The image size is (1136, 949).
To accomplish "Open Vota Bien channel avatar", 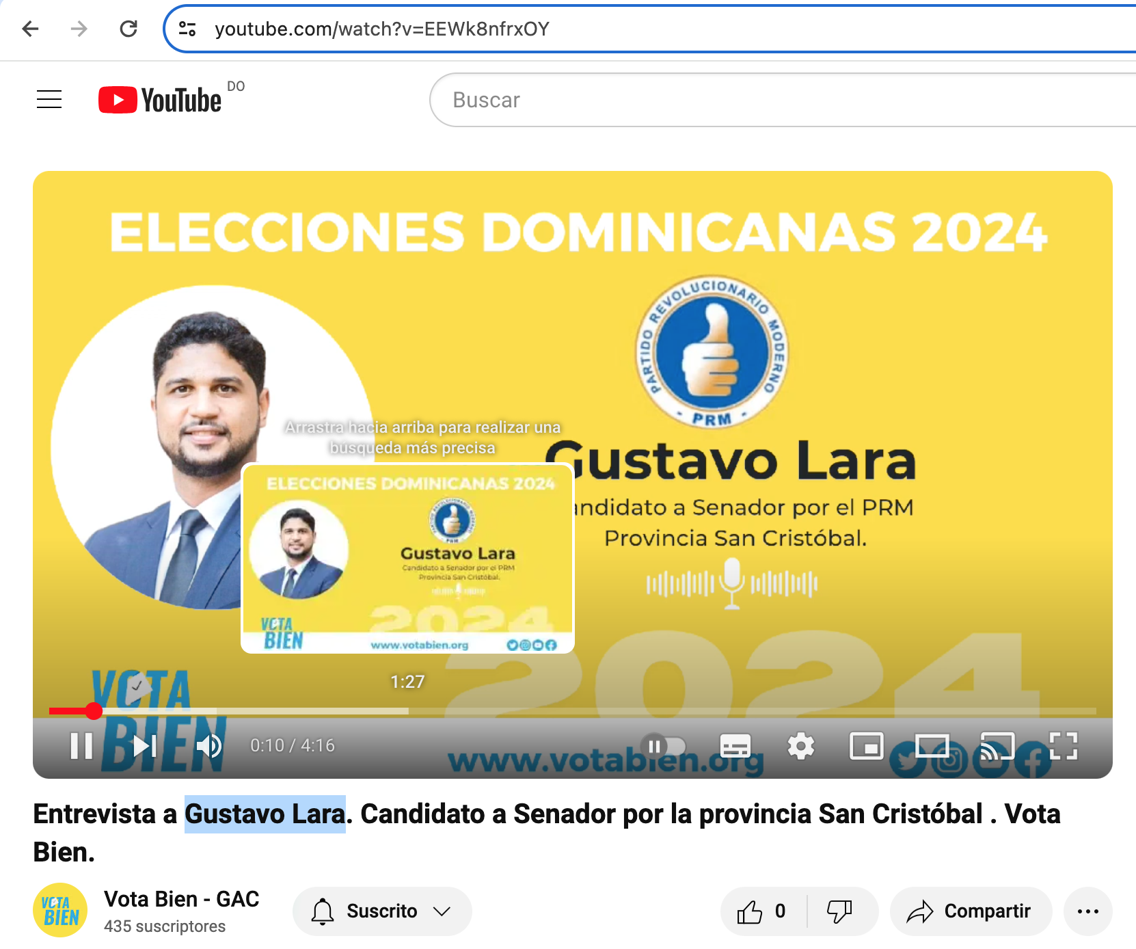I will point(60,911).
